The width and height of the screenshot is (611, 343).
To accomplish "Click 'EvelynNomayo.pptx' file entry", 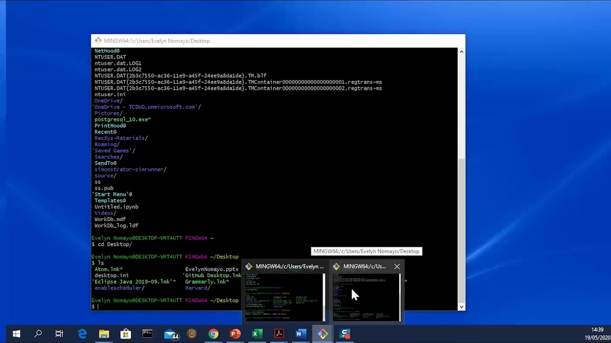I will pyautogui.click(x=211, y=269).
